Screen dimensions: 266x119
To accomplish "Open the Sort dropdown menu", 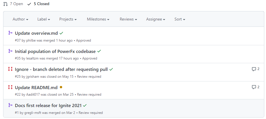I will [x=180, y=19].
